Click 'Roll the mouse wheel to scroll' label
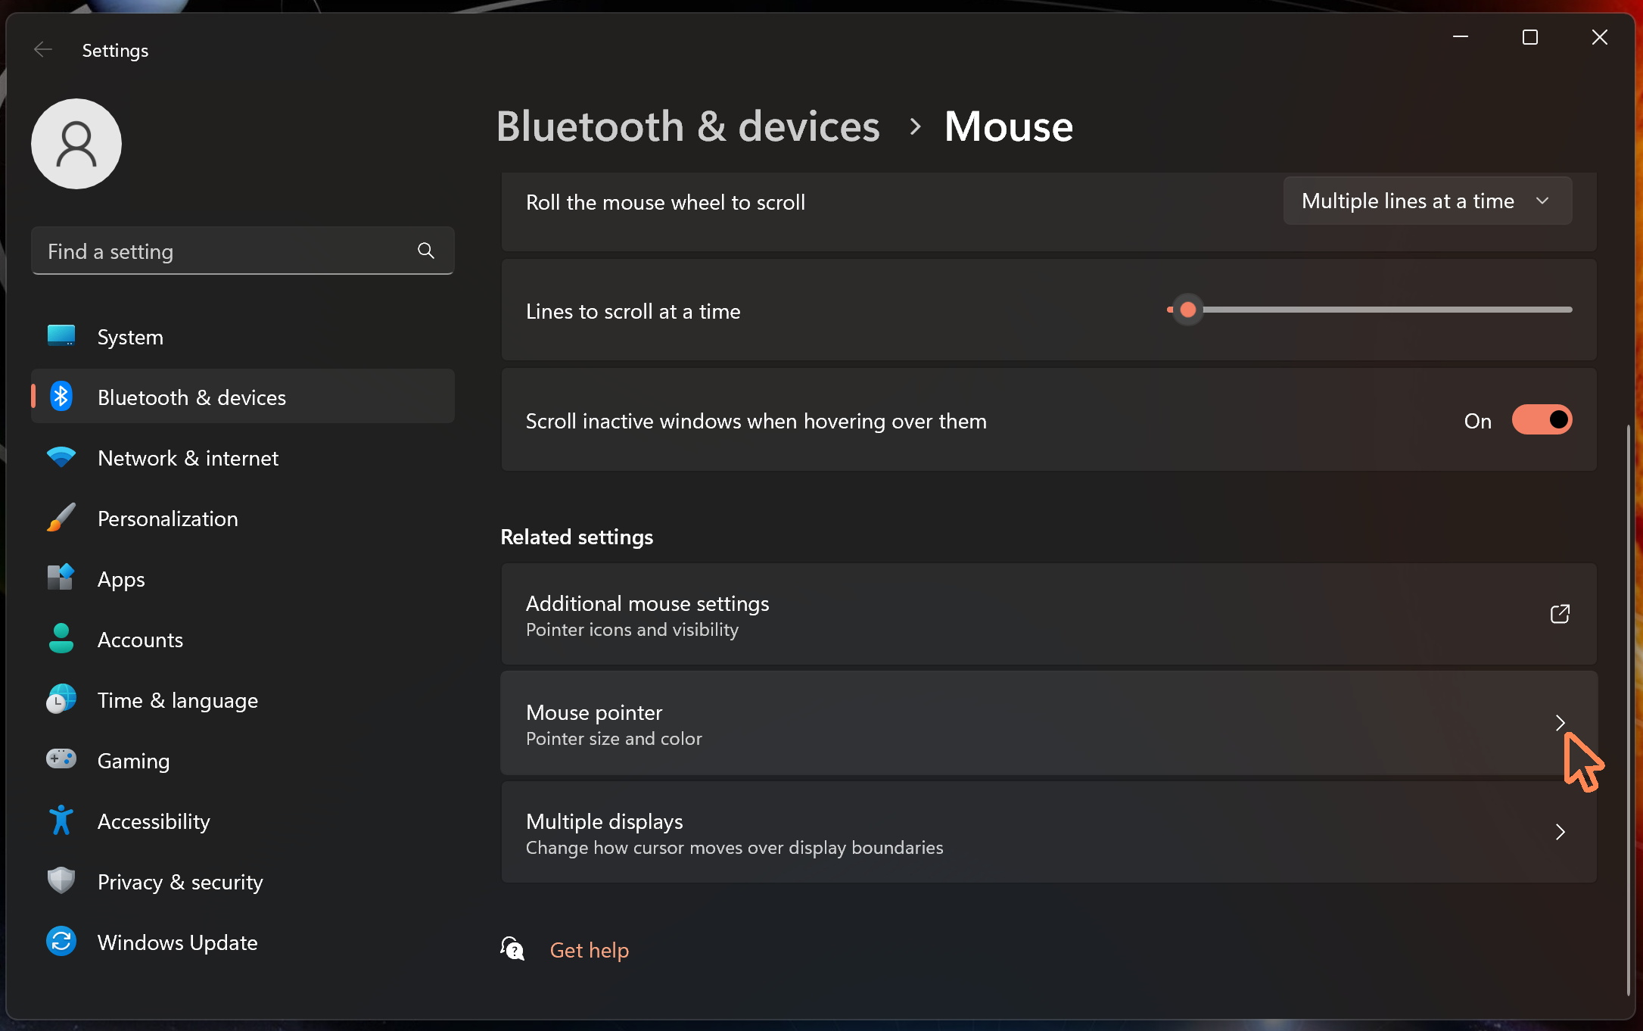 (x=665, y=202)
